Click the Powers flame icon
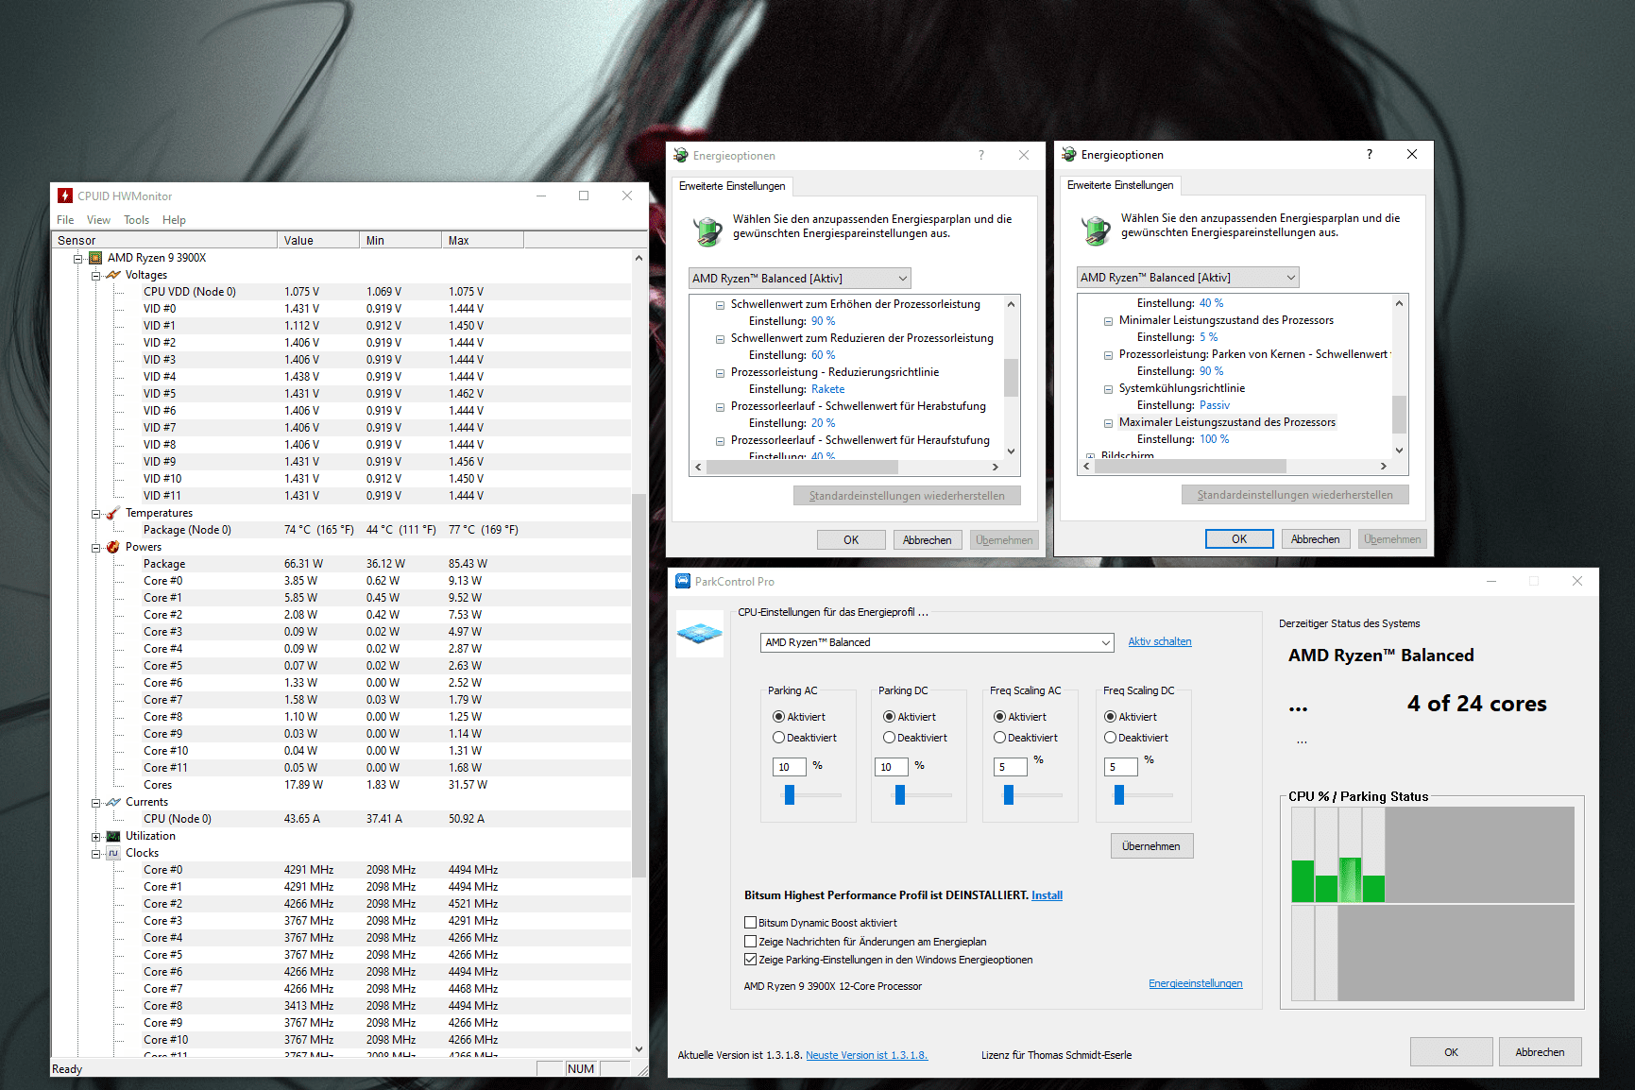1635x1090 pixels. [113, 547]
